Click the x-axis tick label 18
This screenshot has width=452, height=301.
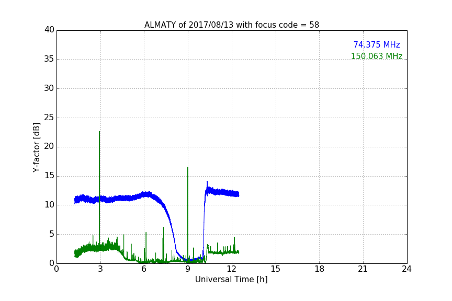(x=320, y=269)
